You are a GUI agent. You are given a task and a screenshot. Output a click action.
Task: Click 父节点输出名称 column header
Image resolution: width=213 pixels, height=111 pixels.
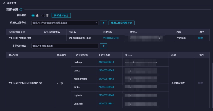click(17, 32)
